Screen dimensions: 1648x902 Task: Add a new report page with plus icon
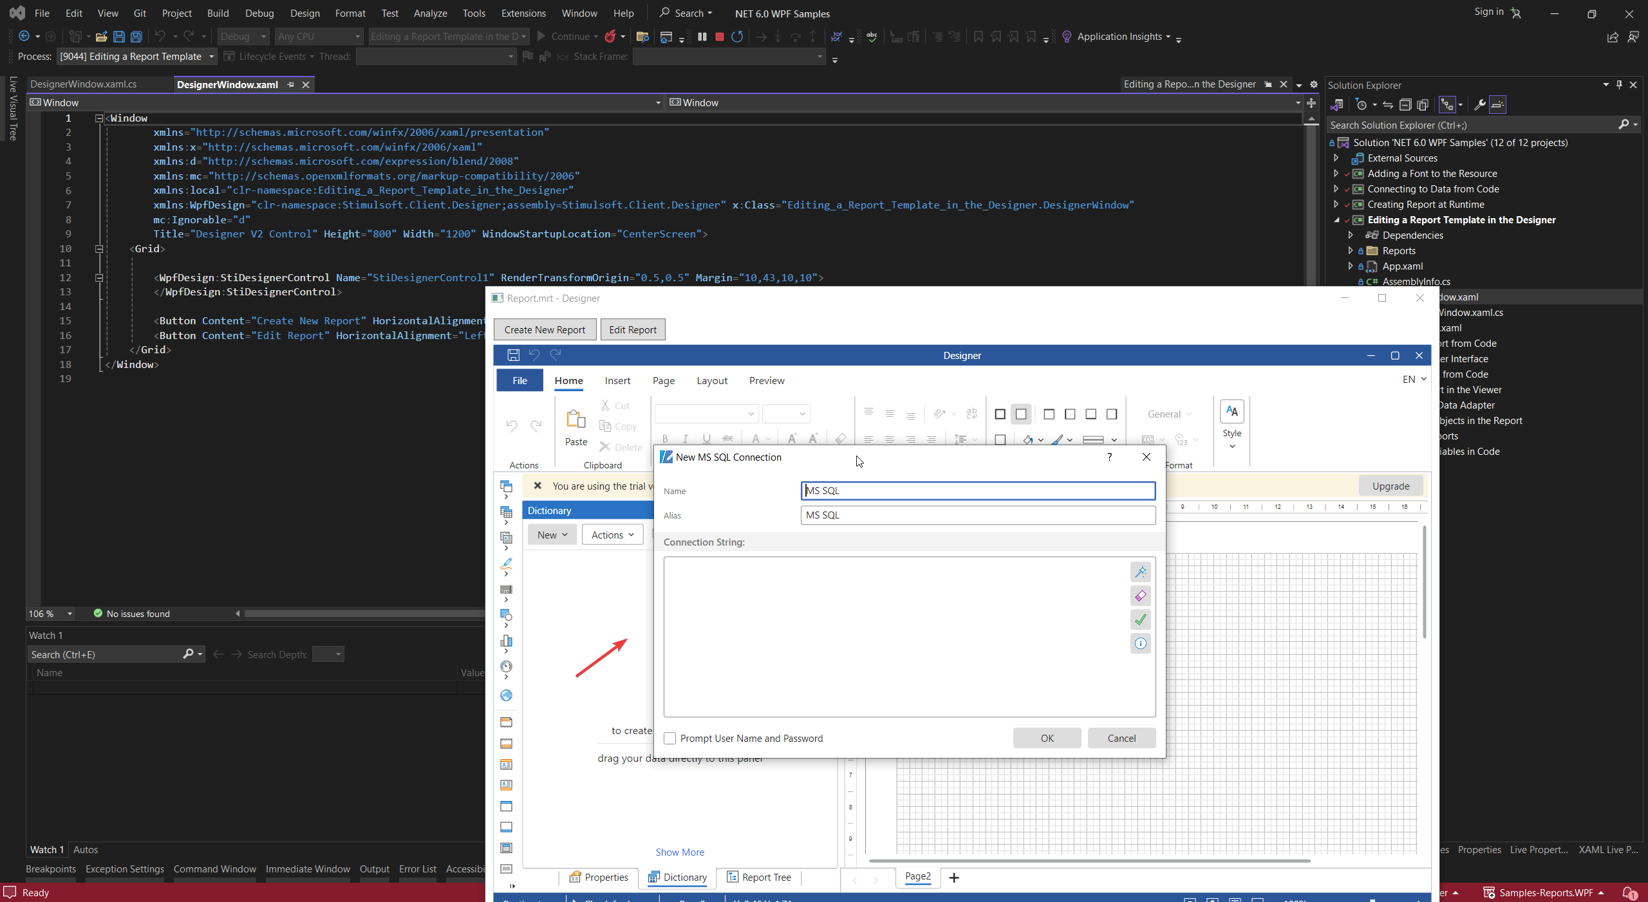point(954,878)
